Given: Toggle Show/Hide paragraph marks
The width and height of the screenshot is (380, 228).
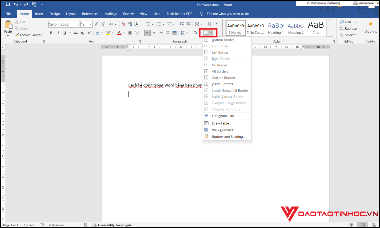Looking at the screenshot, I should (x=217, y=24).
